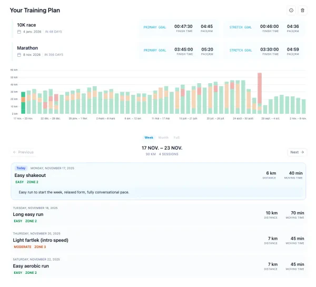Switch to the Week view
The image size is (316, 287).
tap(149, 137)
